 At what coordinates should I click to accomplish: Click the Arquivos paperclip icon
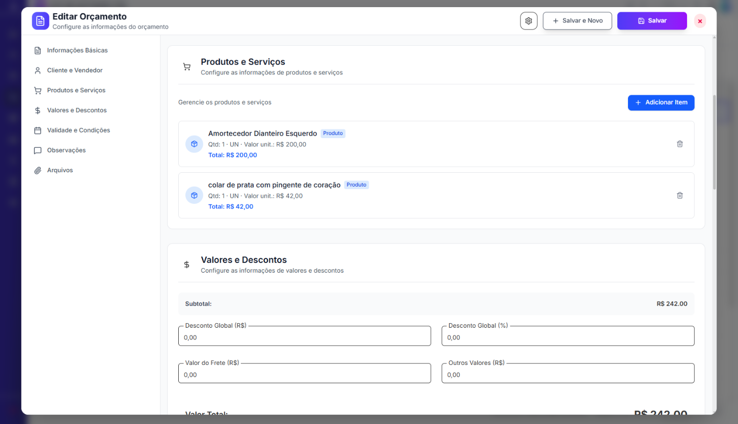coord(38,170)
